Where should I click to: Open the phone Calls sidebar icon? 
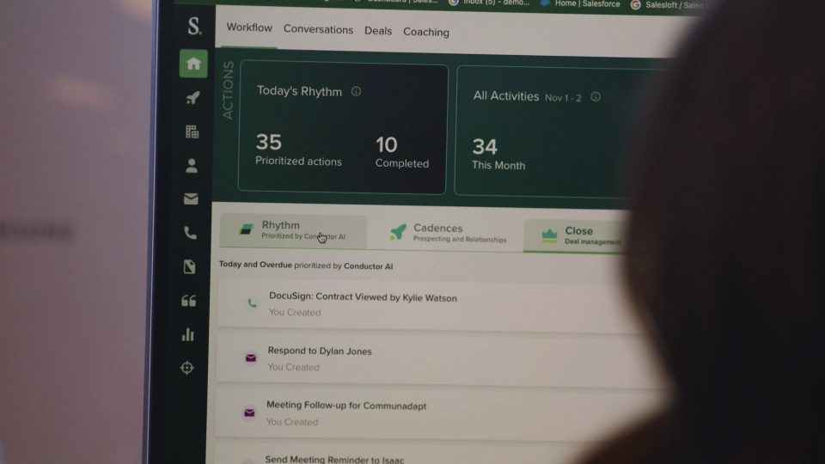(191, 233)
